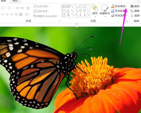Apply distributed alignment to text
The image size is (141, 113).
click(x=21, y=15)
